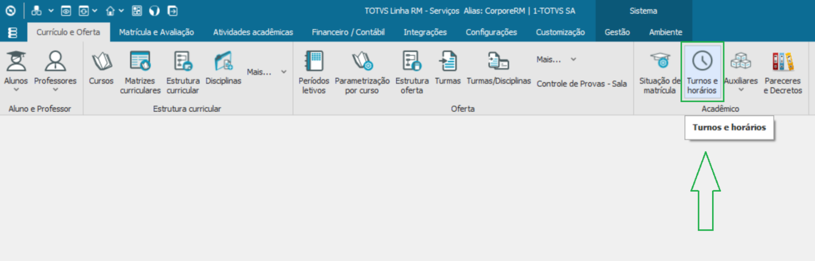Open the Alunos graduate icon

(16, 61)
